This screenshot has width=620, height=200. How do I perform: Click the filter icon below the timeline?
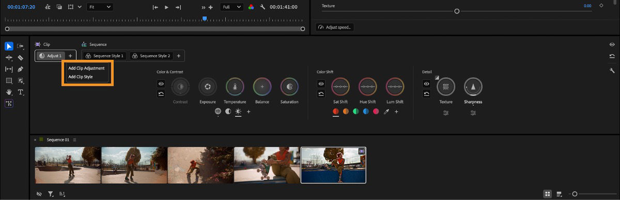click(x=51, y=194)
